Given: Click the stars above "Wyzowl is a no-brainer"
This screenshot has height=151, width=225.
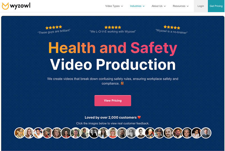Looking at the screenshot, I should click(x=172, y=27).
